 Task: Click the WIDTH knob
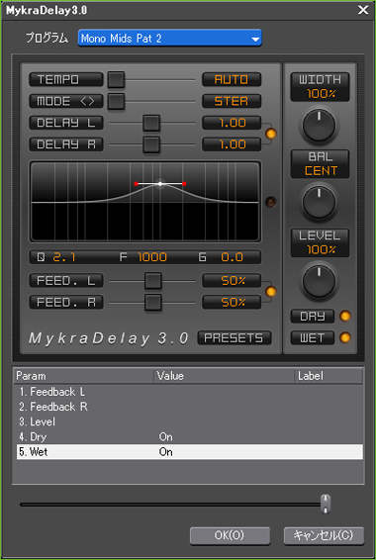(320, 126)
